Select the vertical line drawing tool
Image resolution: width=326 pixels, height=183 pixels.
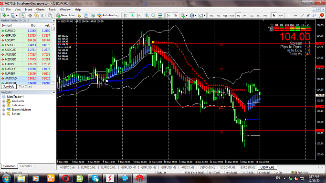[289, 15]
